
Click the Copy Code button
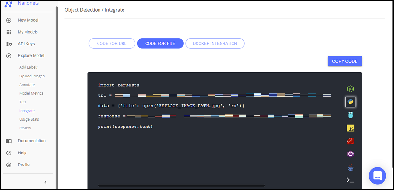(x=345, y=61)
